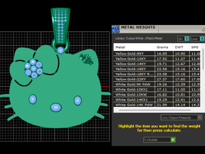Click the green Calculate arrow icon
This screenshot has width=205, height=154.
point(173,140)
